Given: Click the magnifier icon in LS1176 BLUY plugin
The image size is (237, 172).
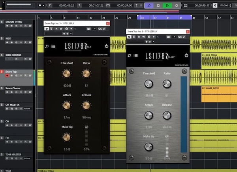Looking at the screenshot, I should 129,56.
